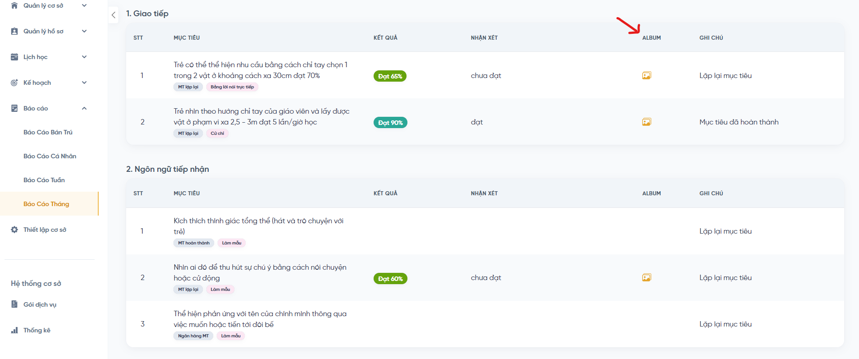Click the 'Bằng lời nói trực tiếp' tag
859x359 pixels.
232,87
